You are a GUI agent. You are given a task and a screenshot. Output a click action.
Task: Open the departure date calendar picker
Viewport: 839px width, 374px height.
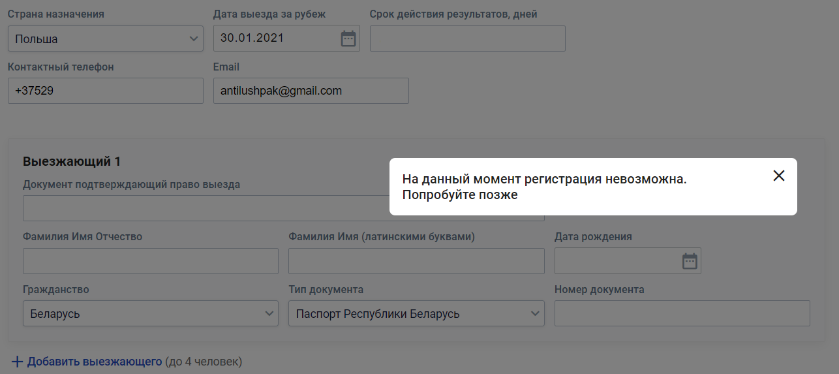point(348,39)
